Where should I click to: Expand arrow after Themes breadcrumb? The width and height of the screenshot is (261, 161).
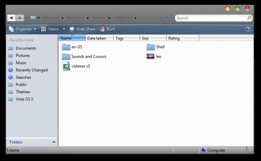point(109,18)
